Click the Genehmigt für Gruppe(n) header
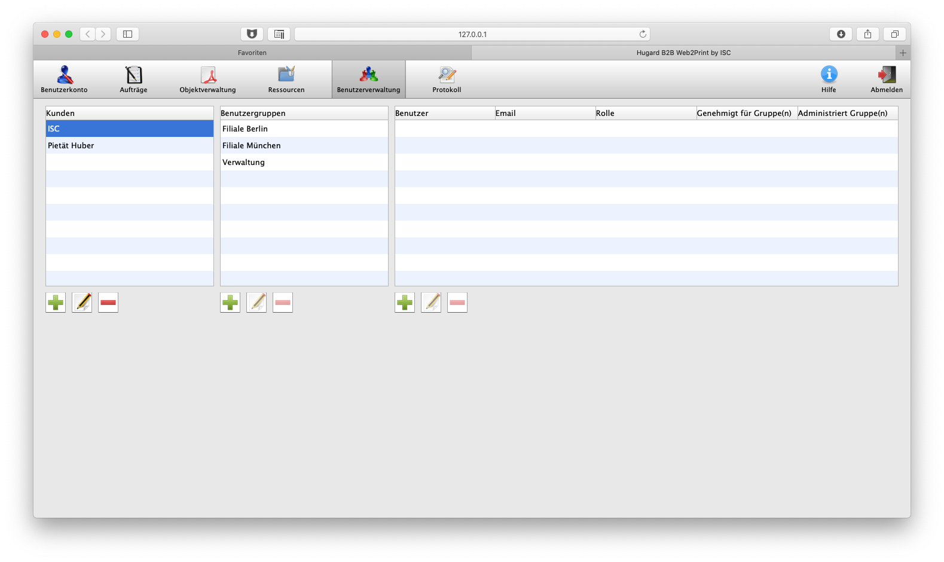 [x=747, y=113]
